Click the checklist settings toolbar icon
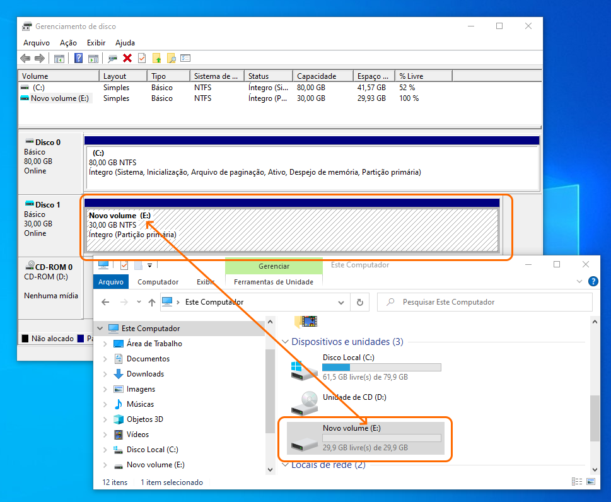The width and height of the screenshot is (611, 502). (185, 59)
